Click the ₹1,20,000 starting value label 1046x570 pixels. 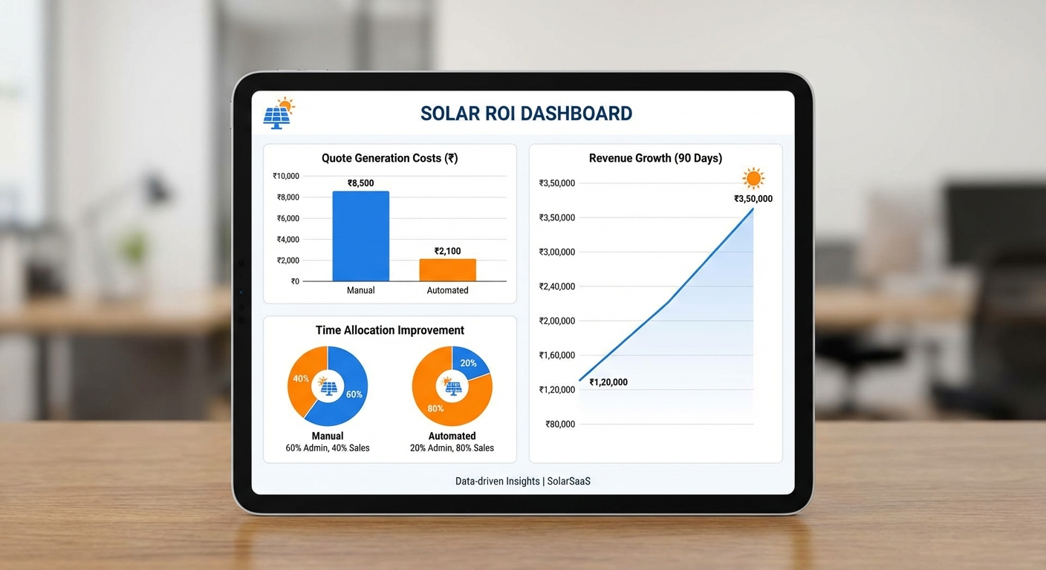[608, 381]
